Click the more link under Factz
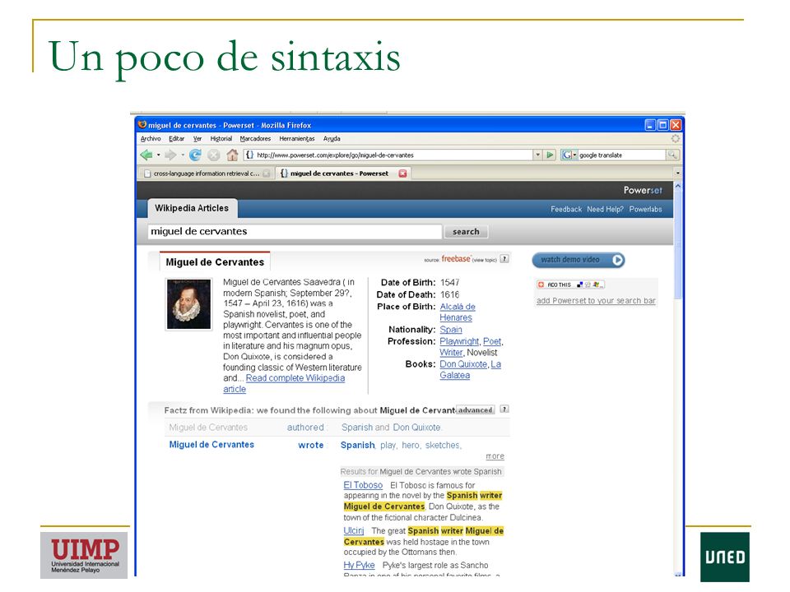This screenshot has width=790, height=592. coord(495,456)
